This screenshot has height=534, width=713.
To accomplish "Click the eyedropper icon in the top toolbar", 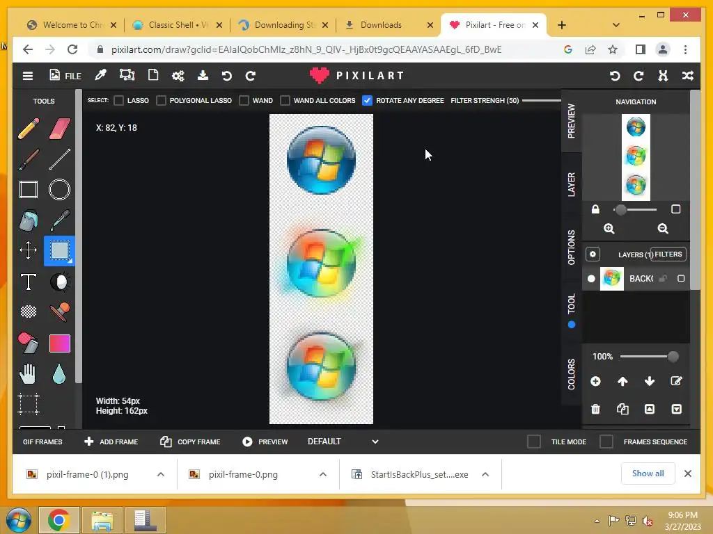I will point(100,75).
